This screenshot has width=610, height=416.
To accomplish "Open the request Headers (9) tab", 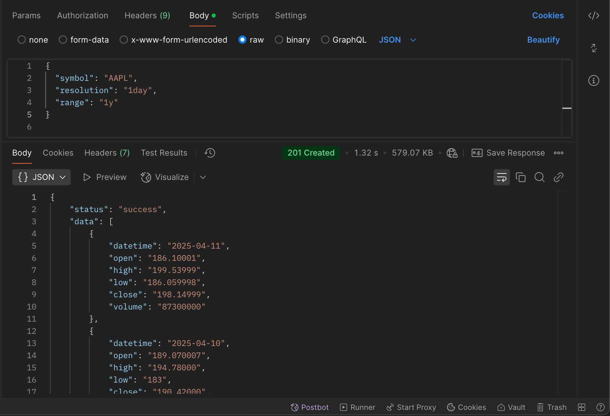I will (147, 16).
